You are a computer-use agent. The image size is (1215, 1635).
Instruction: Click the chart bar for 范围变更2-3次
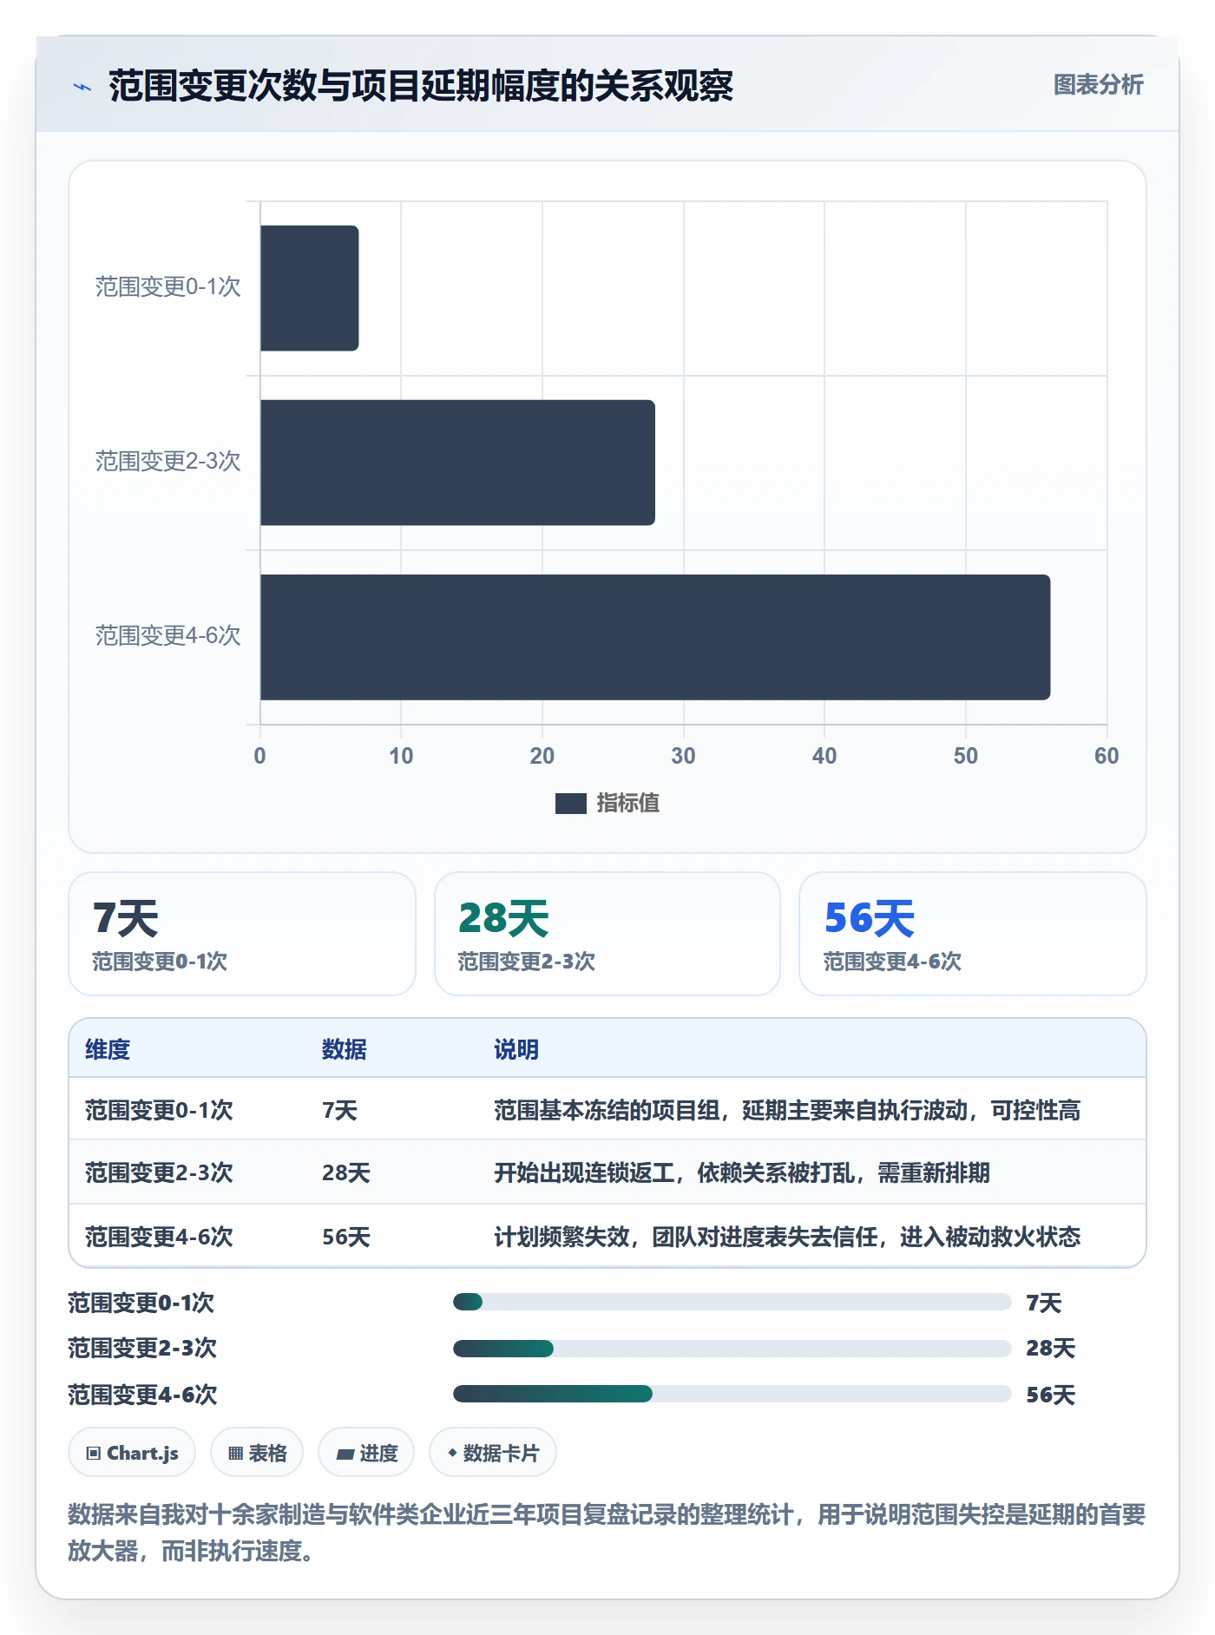(x=457, y=463)
